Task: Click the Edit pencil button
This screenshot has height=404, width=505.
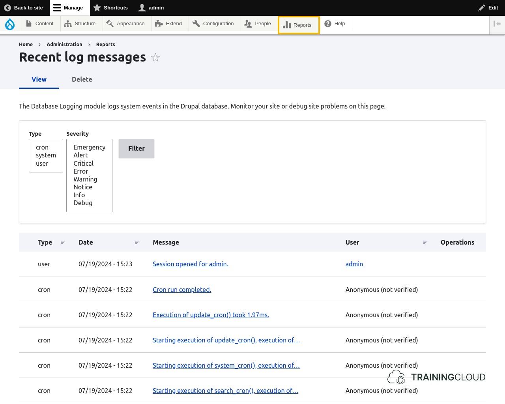Action: pos(488,8)
